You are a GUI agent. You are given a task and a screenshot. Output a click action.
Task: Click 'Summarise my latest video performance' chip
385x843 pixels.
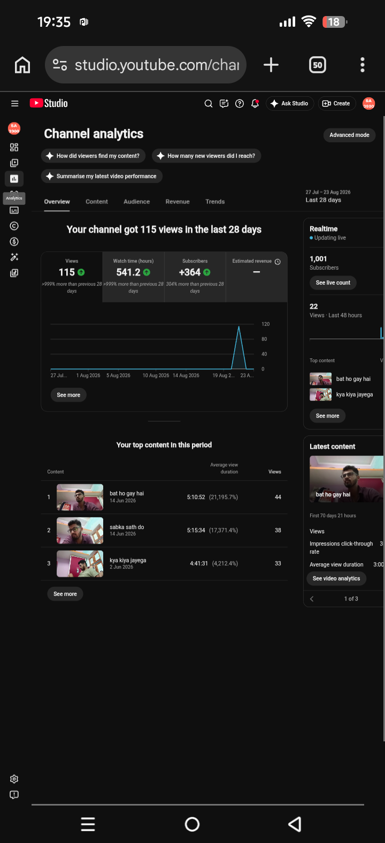tap(102, 176)
